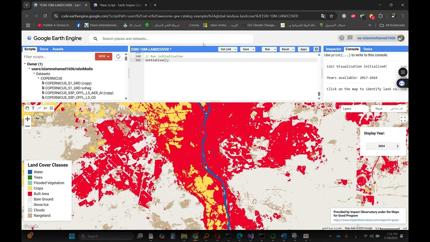
Task: Collapse the Datasets folder
Action: pos(34,74)
